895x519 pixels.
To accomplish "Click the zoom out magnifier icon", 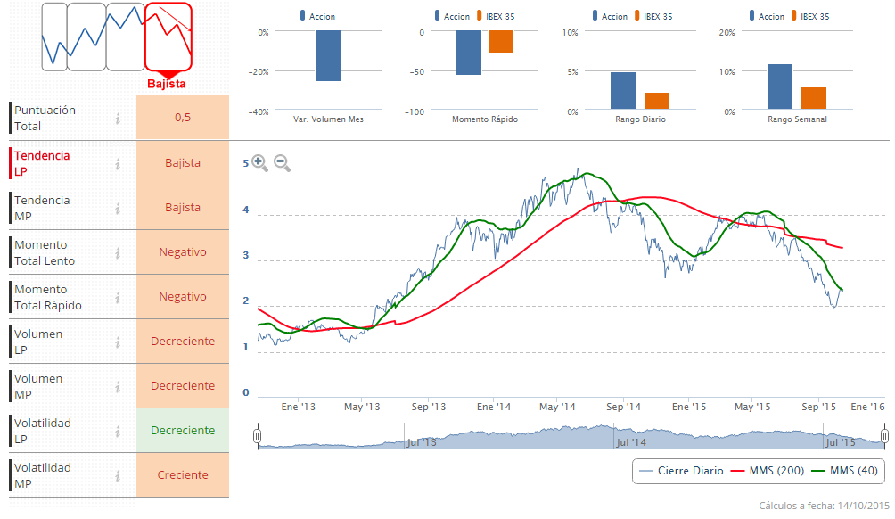I will [282, 162].
